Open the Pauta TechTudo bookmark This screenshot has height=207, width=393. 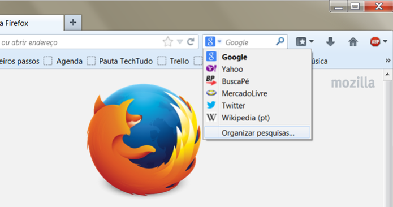(x=119, y=61)
